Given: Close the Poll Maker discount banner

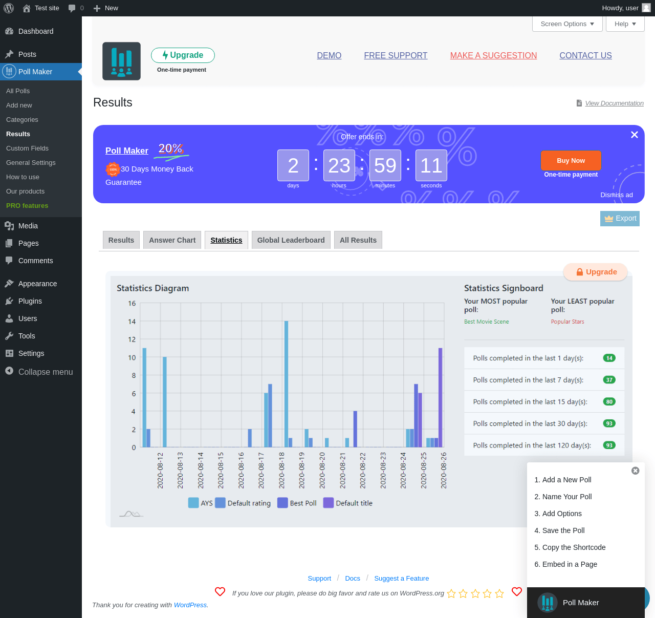Looking at the screenshot, I should [x=634, y=135].
